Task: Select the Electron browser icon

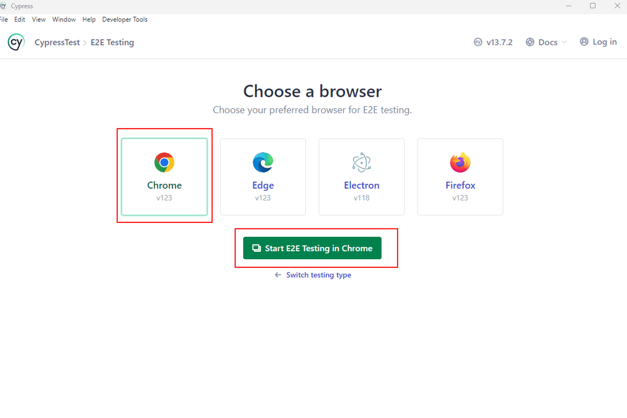Action: point(361,162)
